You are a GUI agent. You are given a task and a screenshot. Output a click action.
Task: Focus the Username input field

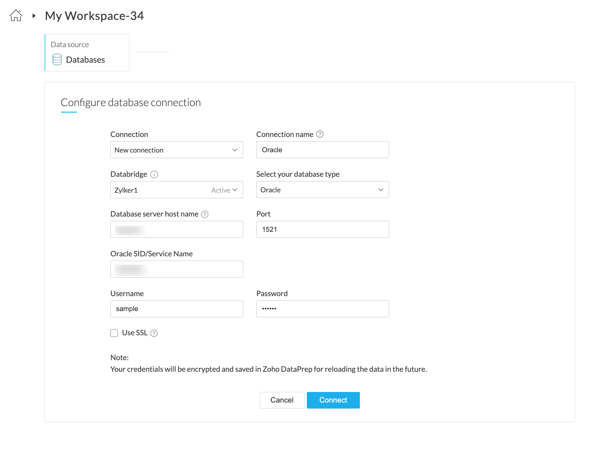point(176,309)
